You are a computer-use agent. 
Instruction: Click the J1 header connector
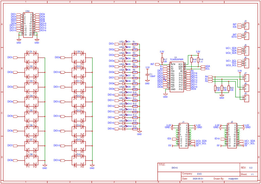click(x=183, y=135)
